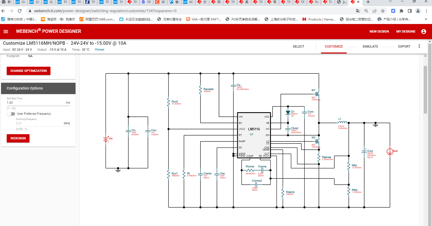This screenshot has height=226, width=432.
Task: Select the L1 inductor symbol
Action: [x=343, y=123]
